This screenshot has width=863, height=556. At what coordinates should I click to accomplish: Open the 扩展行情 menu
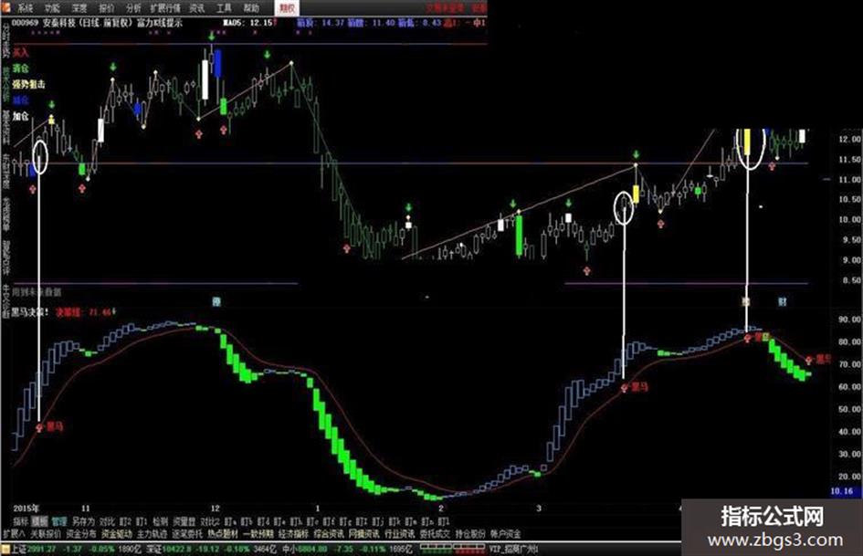click(x=165, y=7)
